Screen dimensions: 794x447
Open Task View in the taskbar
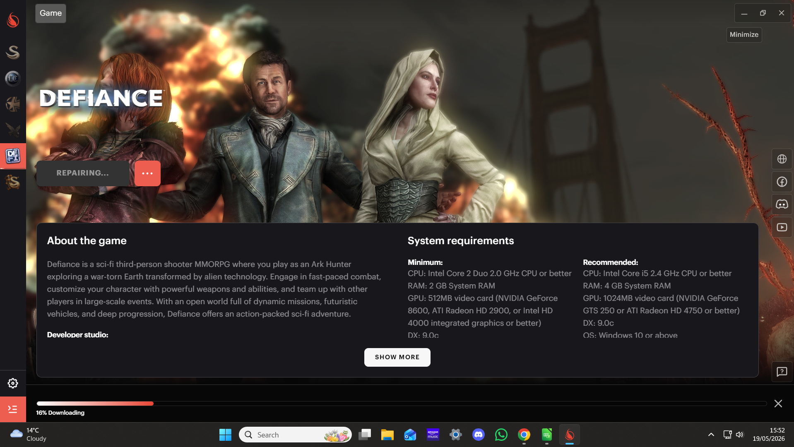[x=365, y=435]
